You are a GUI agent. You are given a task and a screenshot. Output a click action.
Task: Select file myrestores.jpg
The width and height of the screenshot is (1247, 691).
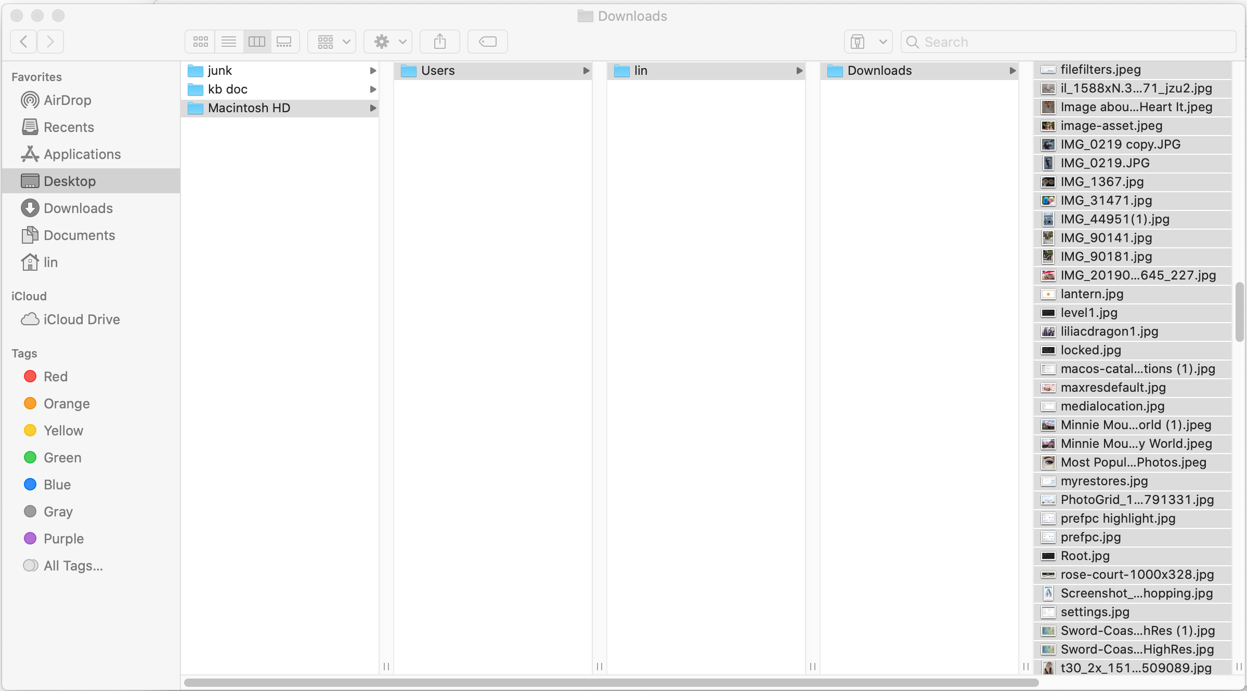[1133, 481]
